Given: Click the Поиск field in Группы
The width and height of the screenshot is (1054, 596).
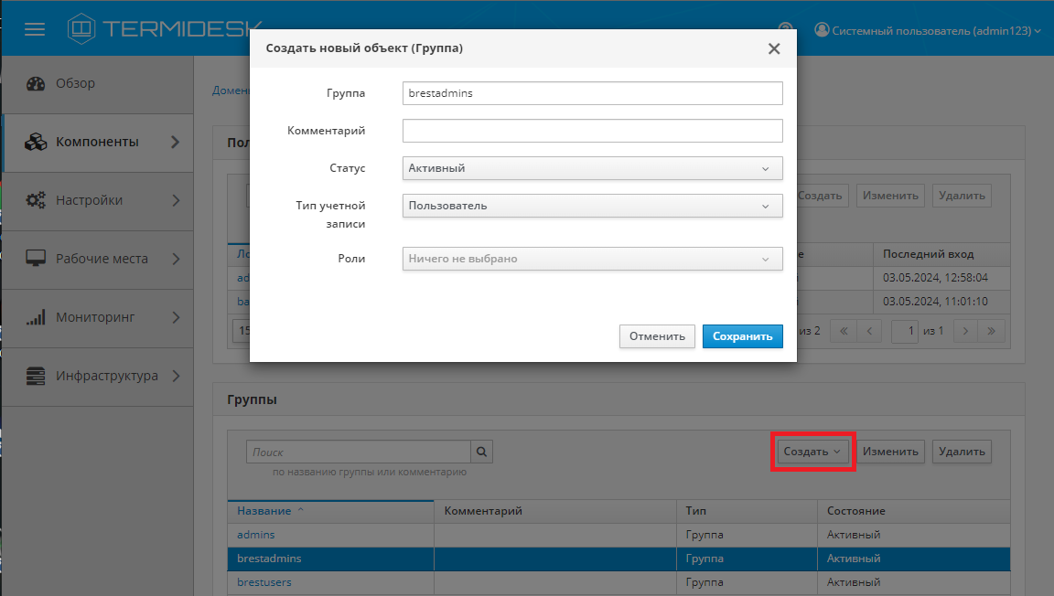Looking at the screenshot, I should coord(359,452).
